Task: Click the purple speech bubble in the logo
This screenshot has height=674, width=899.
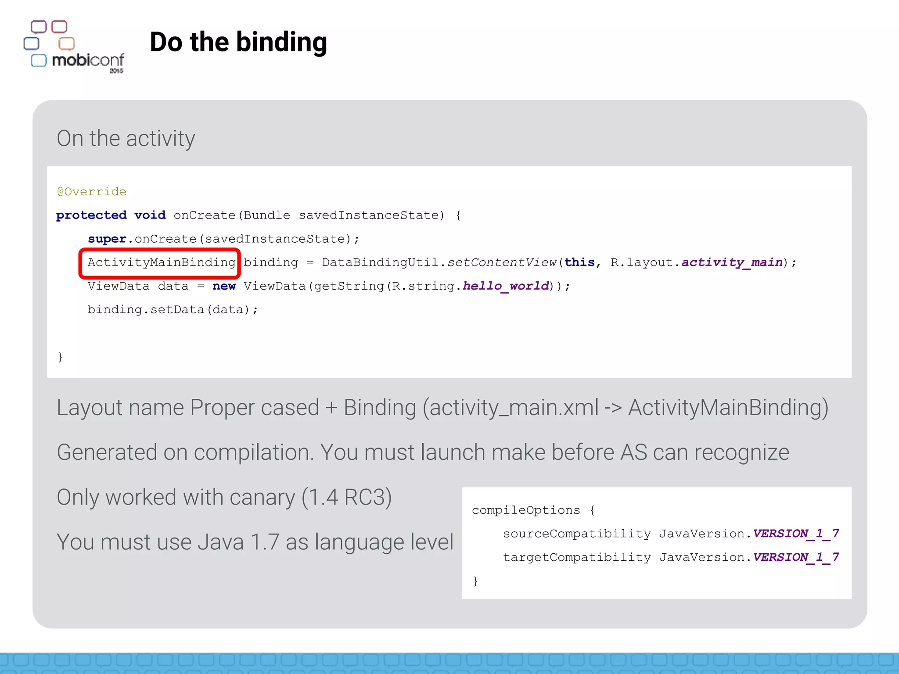Action: (x=39, y=27)
